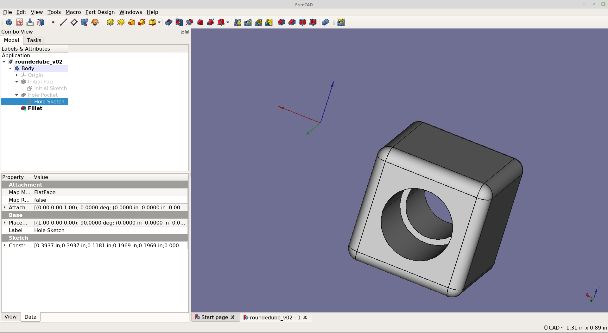This screenshot has width=608, height=333.
Task: Click the Fillet tool icon
Action: click(x=282, y=22)
